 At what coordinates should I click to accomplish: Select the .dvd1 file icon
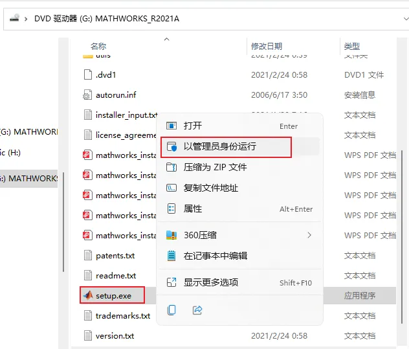tap(88, 74)
